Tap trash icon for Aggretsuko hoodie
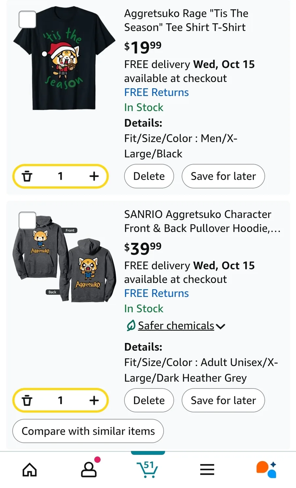The width and height of the screenshot is (296, 488). (27, 400)
